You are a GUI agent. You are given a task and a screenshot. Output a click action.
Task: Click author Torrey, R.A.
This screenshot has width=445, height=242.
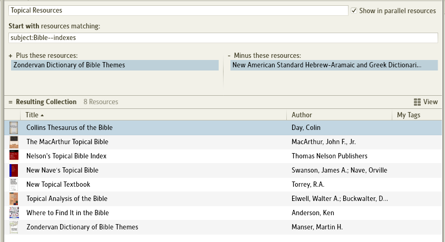[x=308, y=184]
